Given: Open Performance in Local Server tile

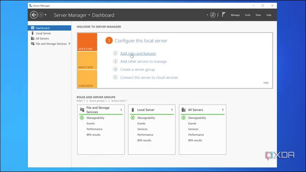Looking at the screenshot, I should pyautogui.click(x=145, y=135).
